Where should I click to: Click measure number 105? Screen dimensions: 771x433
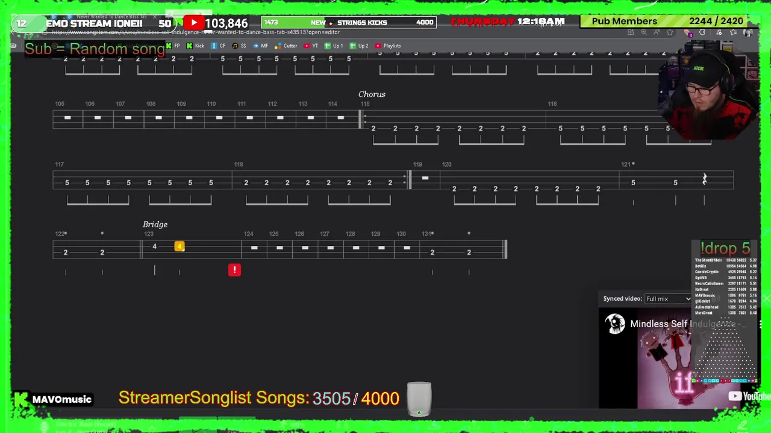pyautogui.click(x=60, y=104)
